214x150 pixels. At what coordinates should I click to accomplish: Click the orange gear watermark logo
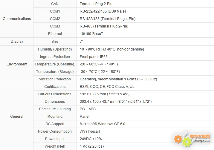pos(178,139)
